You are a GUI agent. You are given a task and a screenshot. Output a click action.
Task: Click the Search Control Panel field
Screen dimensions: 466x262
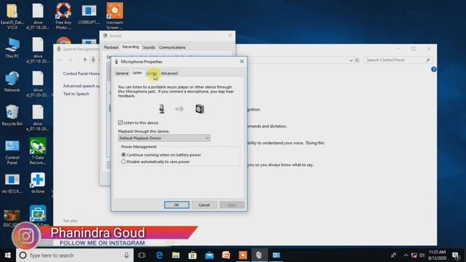(x=398, y=60)
